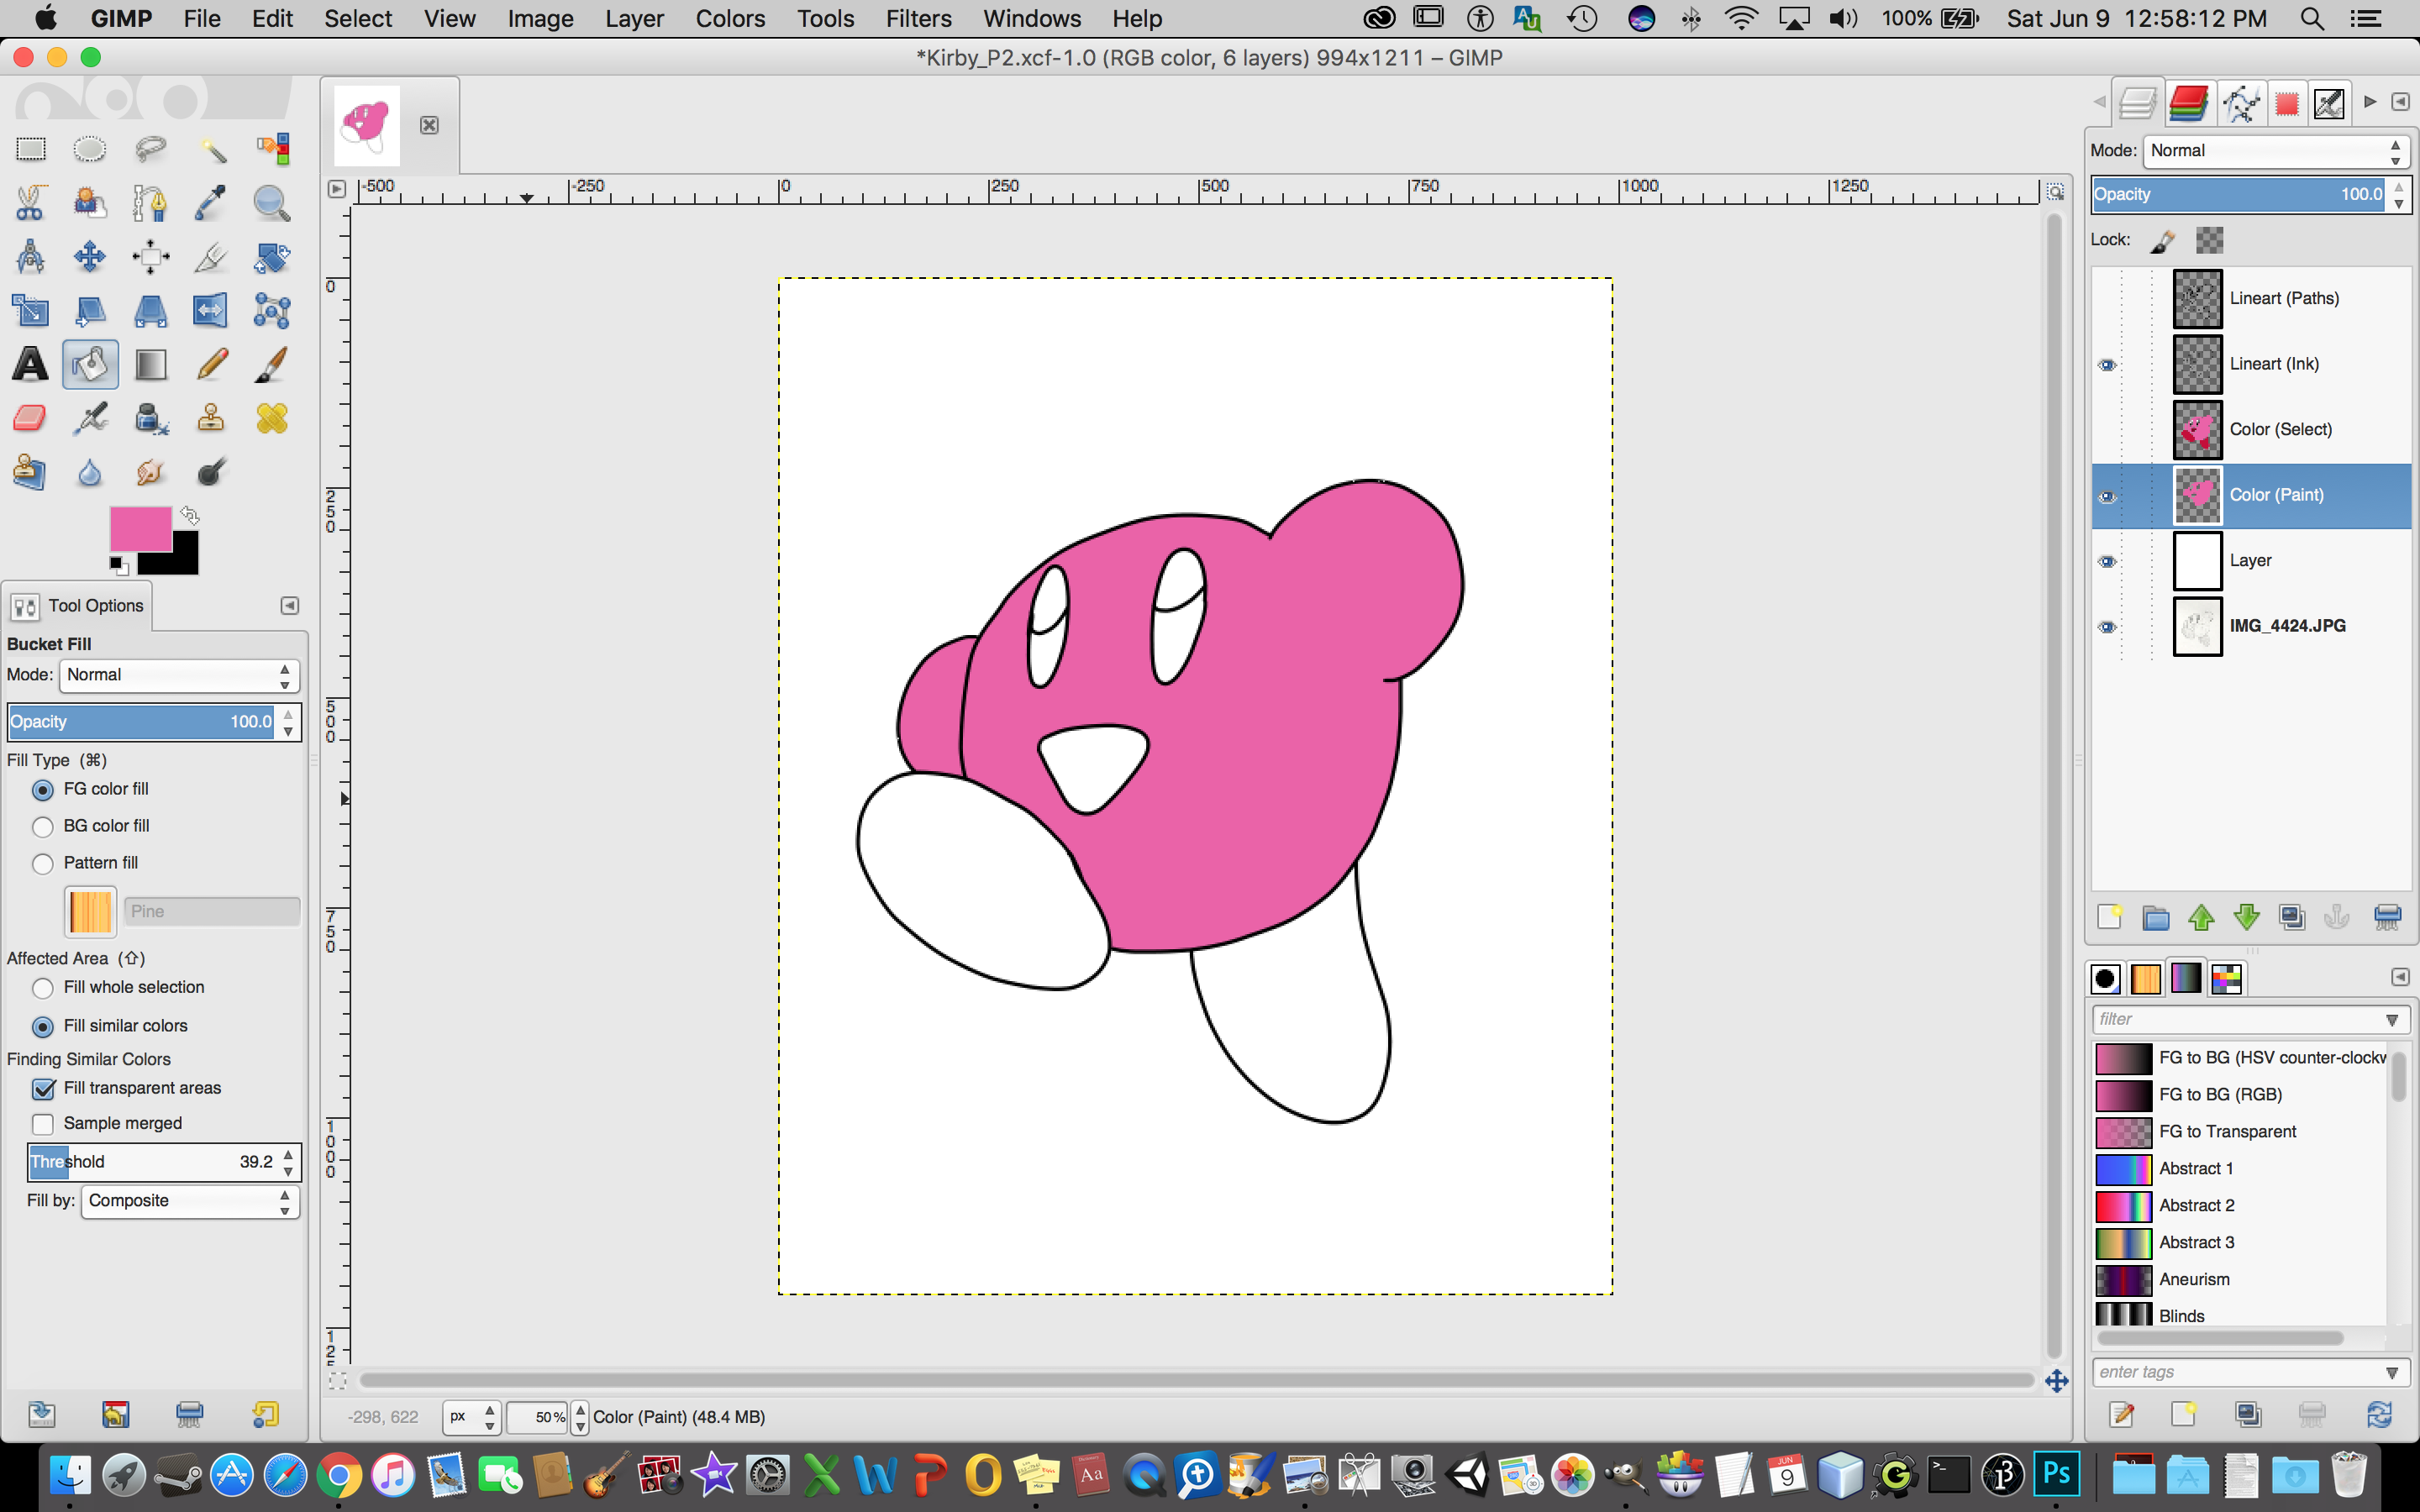
Task: Duplicate the selected layer
Action: (2292, 917)
